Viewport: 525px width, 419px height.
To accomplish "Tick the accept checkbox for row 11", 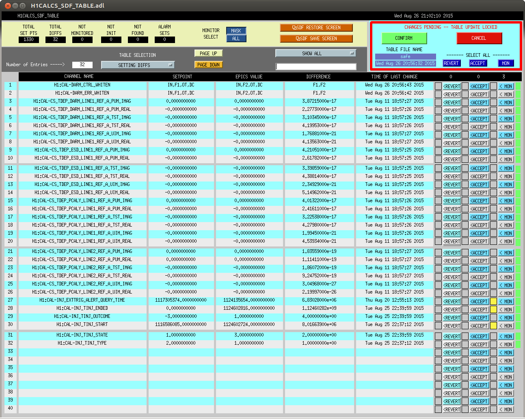I will (x=465, y=168).
